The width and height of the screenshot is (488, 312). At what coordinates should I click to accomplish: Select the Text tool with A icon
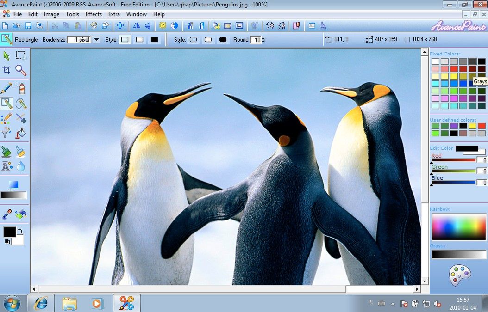(x=6, y=167)
